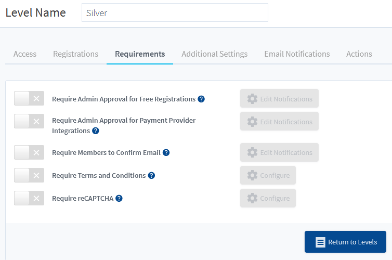392x260 pixels.
Task: Open help icon beside Require reCAPTCHA
Action: [119, 198]
